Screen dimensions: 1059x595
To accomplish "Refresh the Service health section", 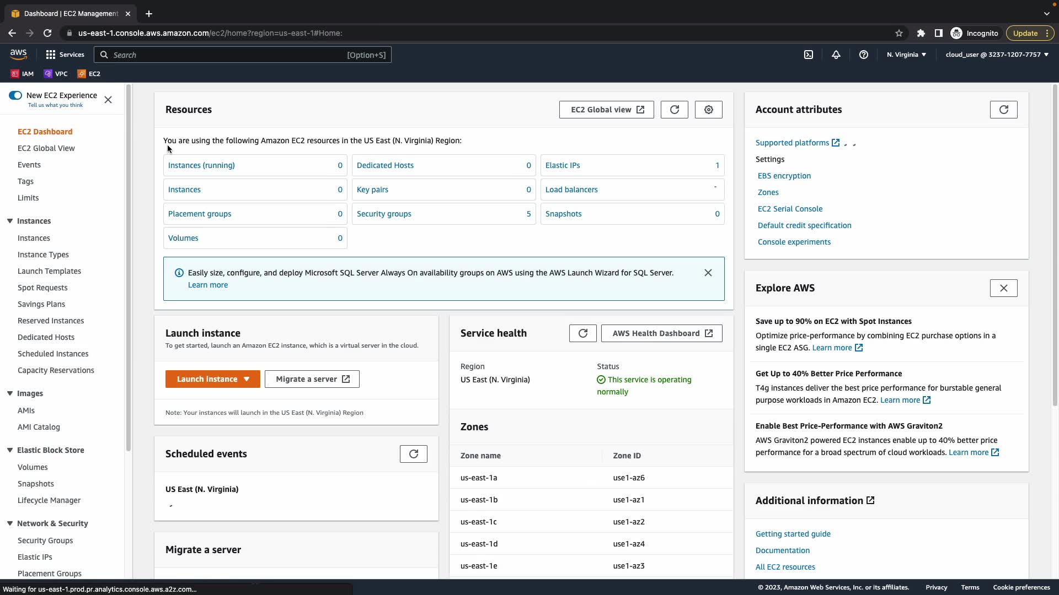I will coord(582,333).
